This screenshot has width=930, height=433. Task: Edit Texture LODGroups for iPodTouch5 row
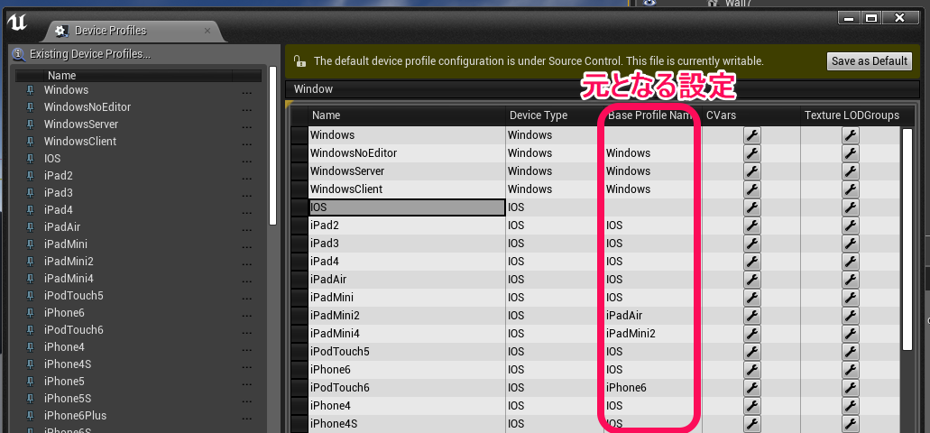pyautogui.click(x=850, y=352)
